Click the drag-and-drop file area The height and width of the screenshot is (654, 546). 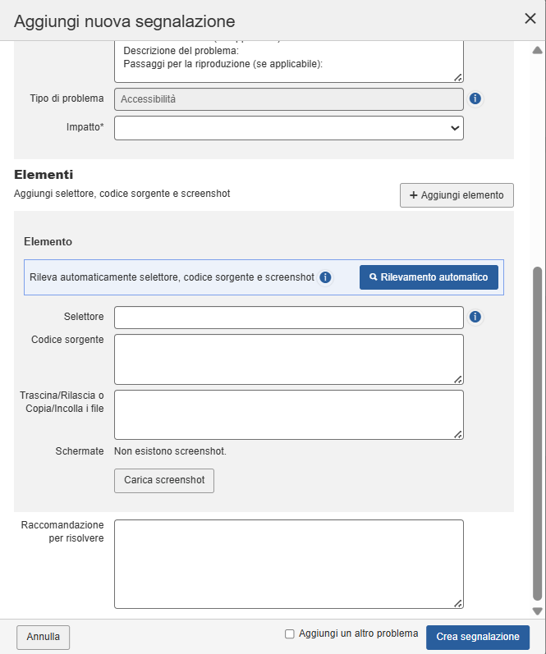[289, 414]
